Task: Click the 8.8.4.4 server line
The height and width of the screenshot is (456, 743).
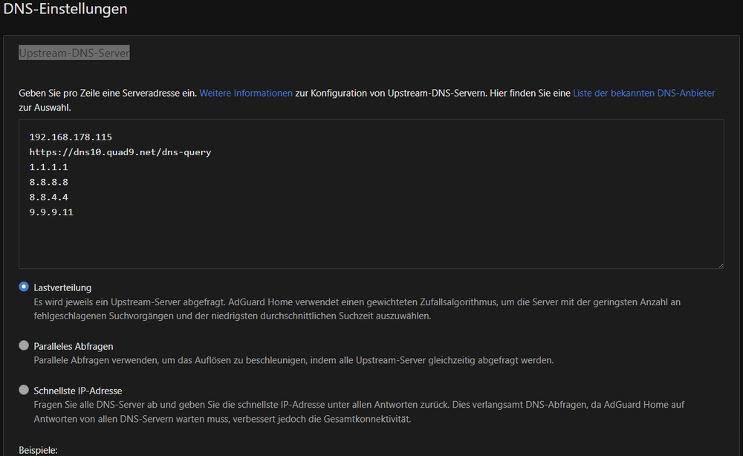Action: pos(48,198)
